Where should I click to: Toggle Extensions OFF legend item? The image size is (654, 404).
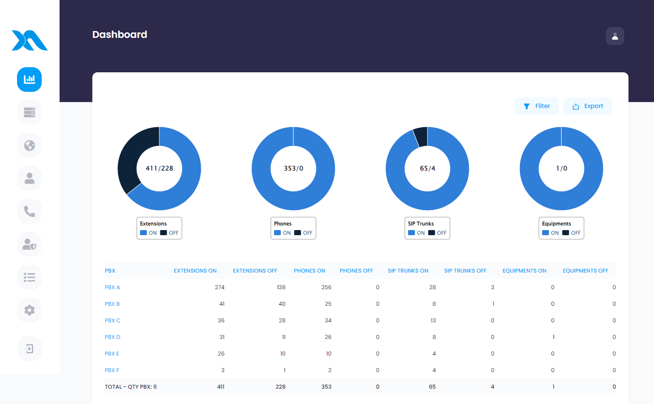tap(169, 233)
